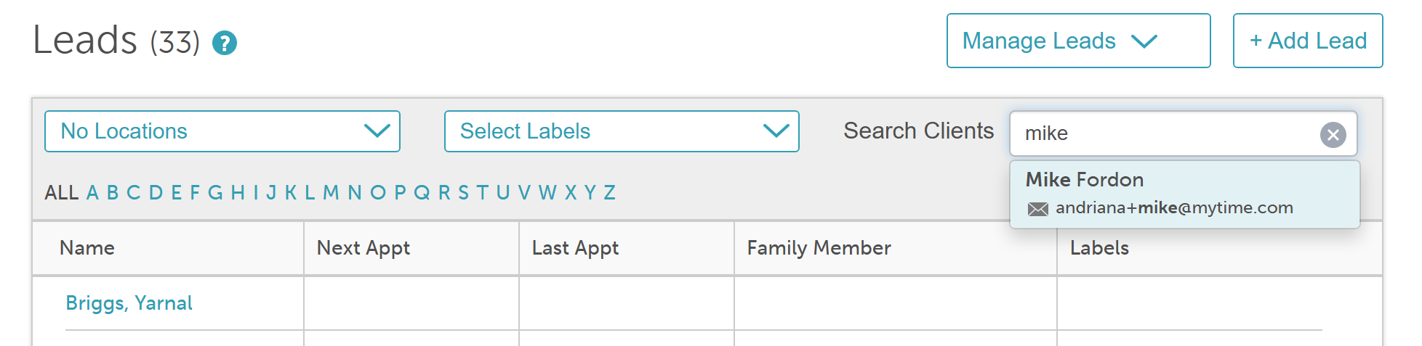1422x346 pixels.
Task: Open the Briggs, Yarnal lead
Action: click(x=129, y=303)
